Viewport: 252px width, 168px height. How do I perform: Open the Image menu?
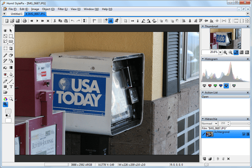35,9
